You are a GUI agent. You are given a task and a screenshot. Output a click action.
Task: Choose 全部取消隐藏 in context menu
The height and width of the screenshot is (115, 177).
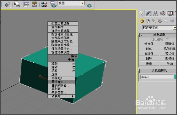pos(63,38)
